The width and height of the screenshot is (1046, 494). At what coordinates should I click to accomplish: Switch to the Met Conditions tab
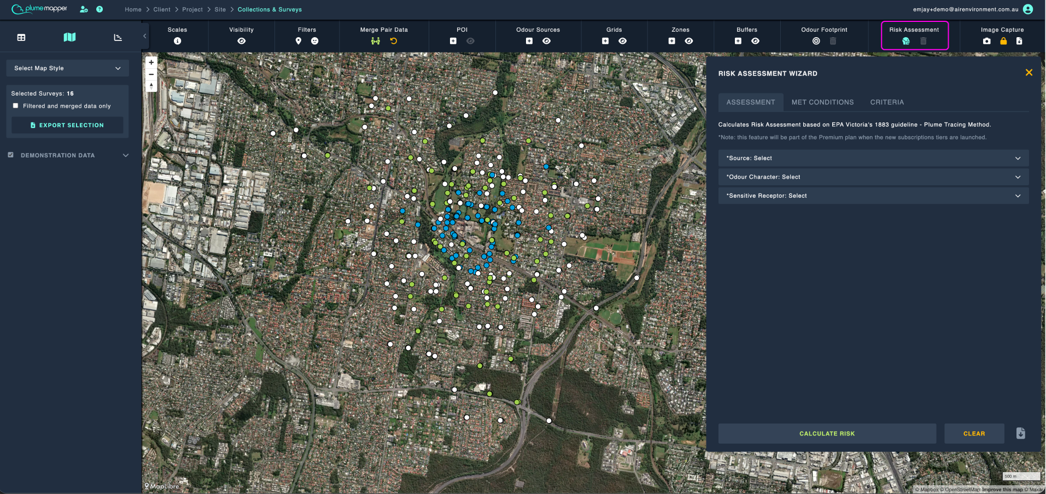822,102
